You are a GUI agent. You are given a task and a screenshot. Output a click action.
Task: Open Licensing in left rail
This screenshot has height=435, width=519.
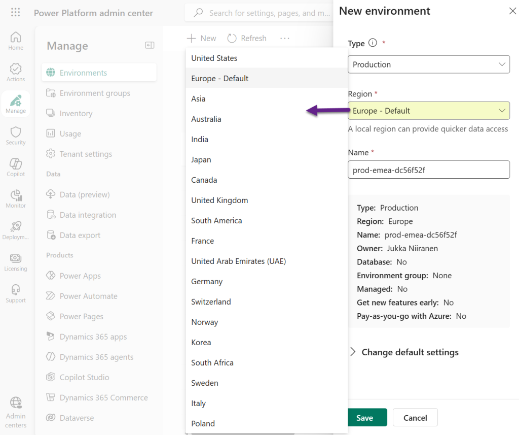tap(16, 262)
